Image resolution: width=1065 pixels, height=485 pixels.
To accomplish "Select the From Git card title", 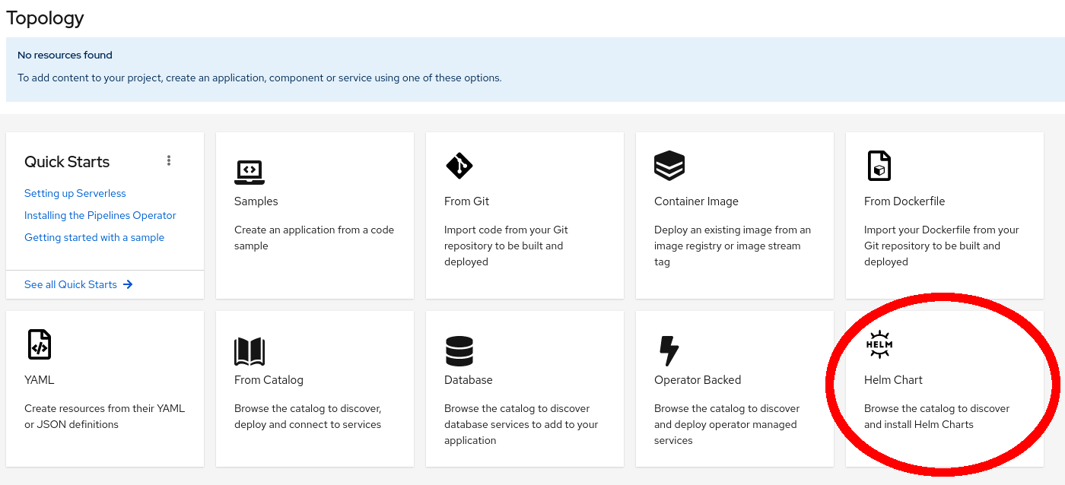I will 466,201.
